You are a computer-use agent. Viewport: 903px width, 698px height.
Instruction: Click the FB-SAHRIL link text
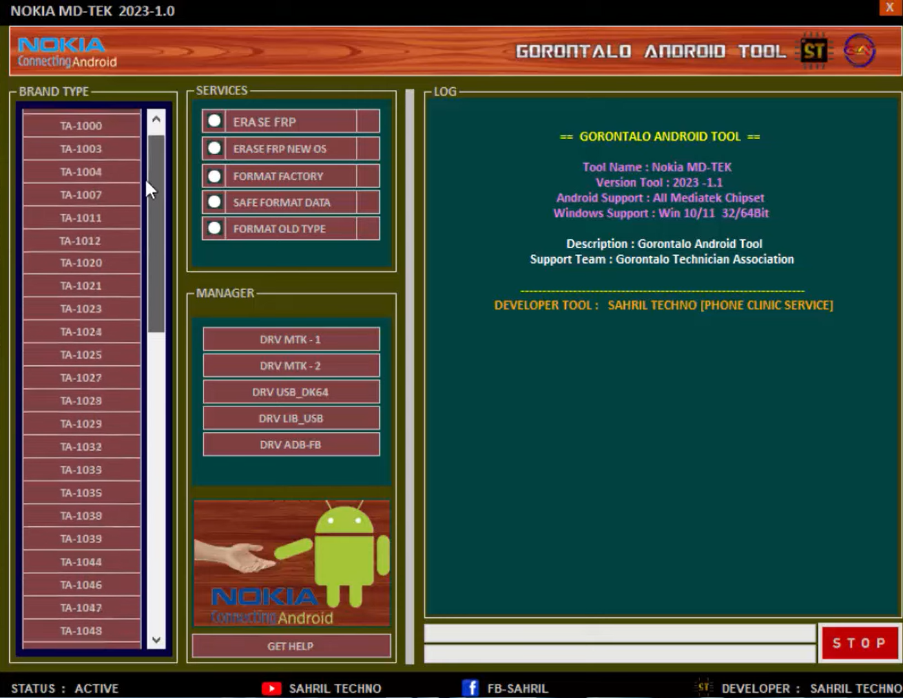517,688
